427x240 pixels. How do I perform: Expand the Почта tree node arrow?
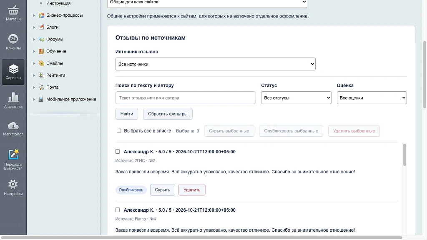[34, 87]
